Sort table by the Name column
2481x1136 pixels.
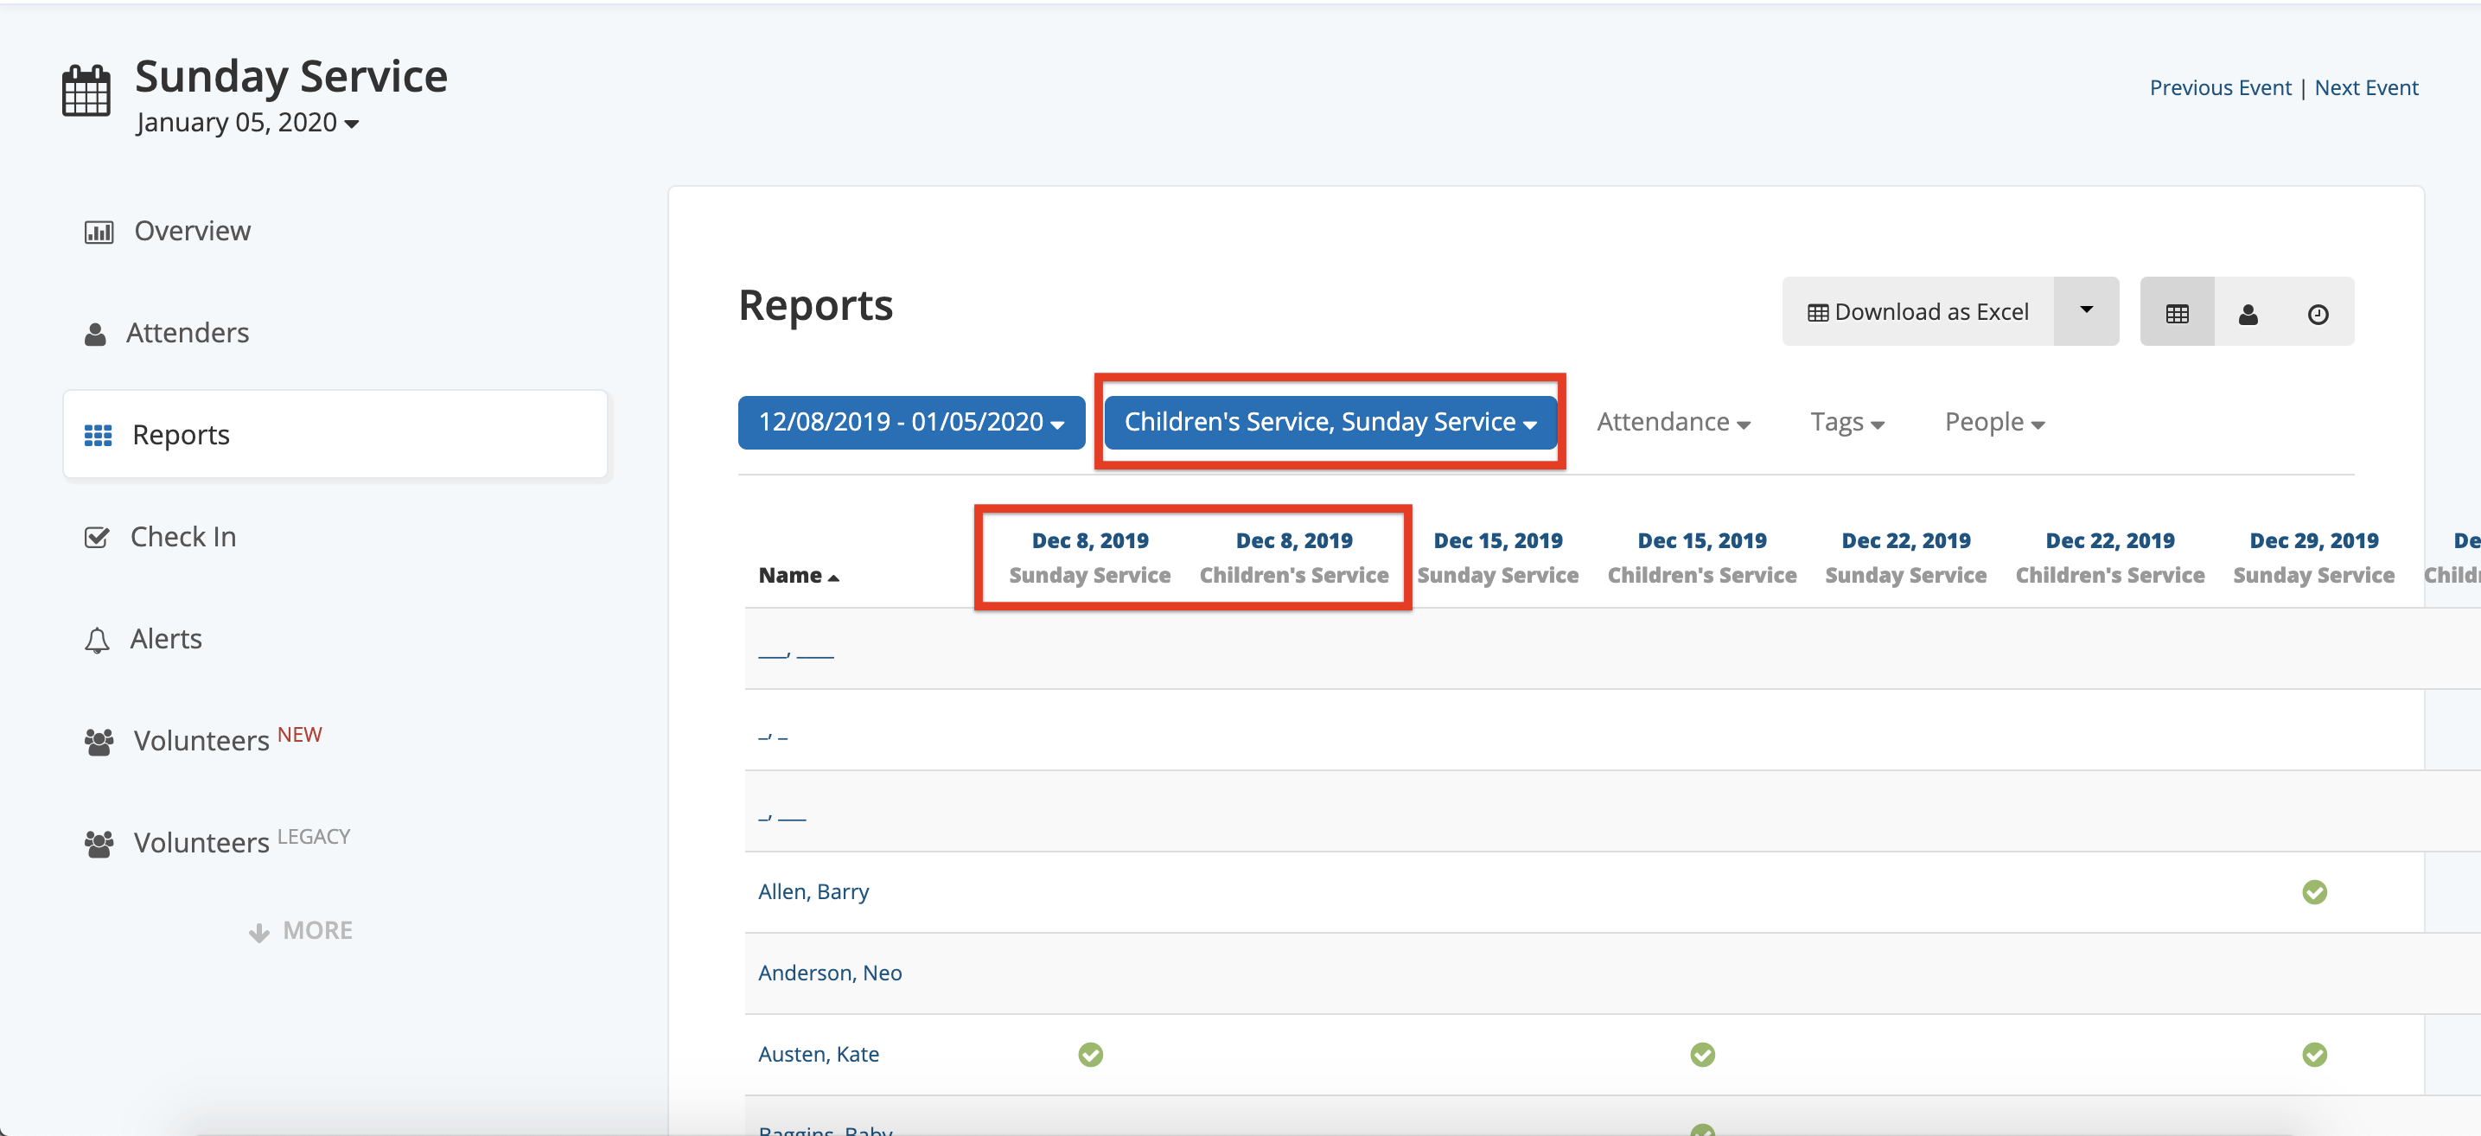click(x=799, y=575)
